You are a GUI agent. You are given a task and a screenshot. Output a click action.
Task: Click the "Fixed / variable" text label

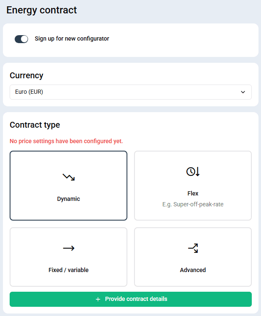[68, 270]
